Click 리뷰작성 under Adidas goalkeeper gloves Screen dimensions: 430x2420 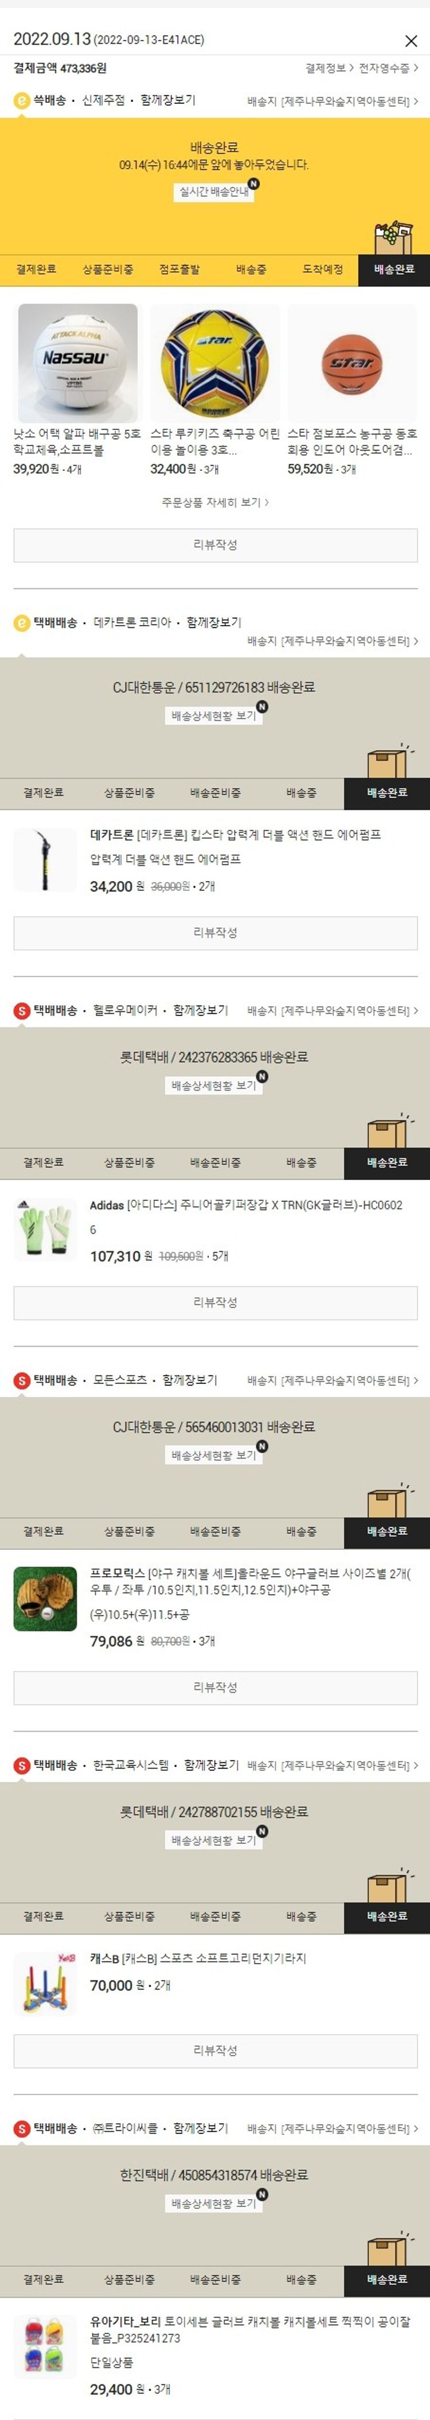click(215, 1302)
